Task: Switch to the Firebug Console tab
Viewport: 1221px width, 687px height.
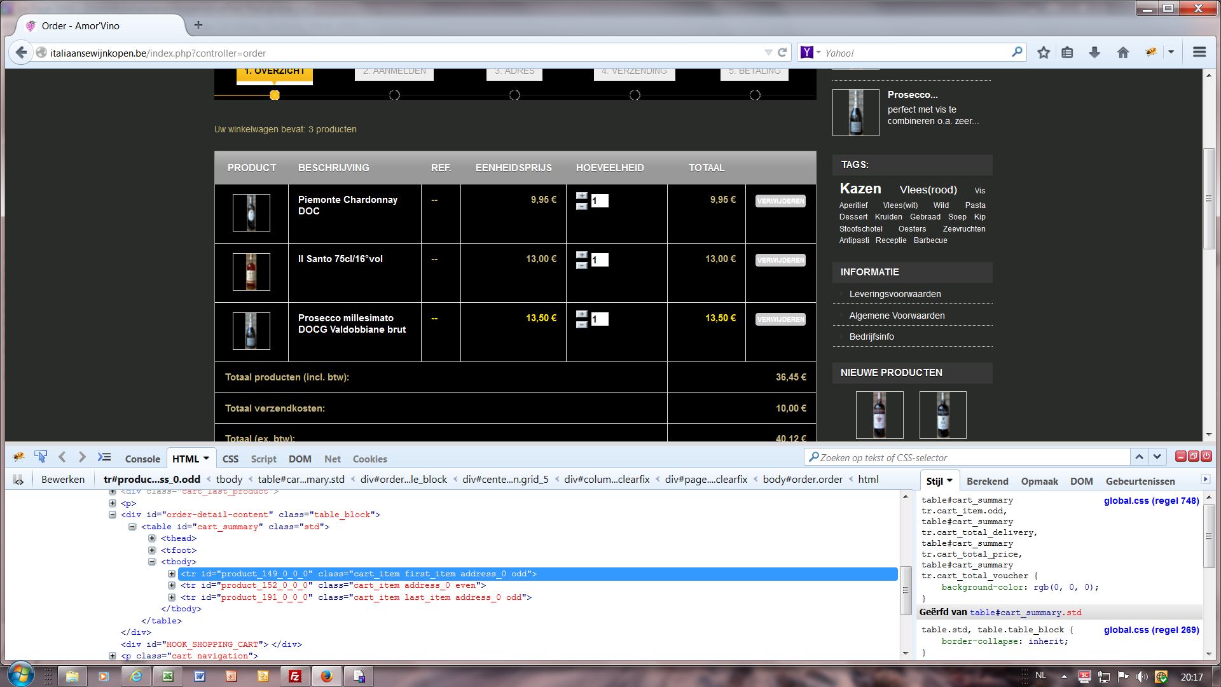Action: [x=142, y=459]
